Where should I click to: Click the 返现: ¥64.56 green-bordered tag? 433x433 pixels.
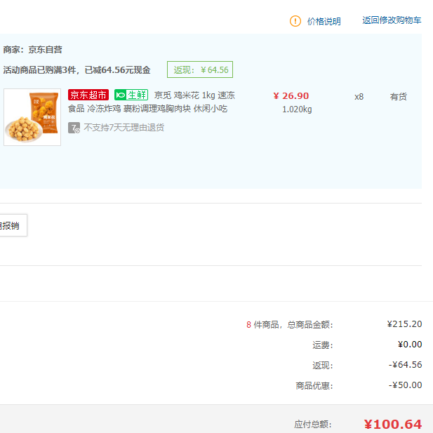click(200, 70)
